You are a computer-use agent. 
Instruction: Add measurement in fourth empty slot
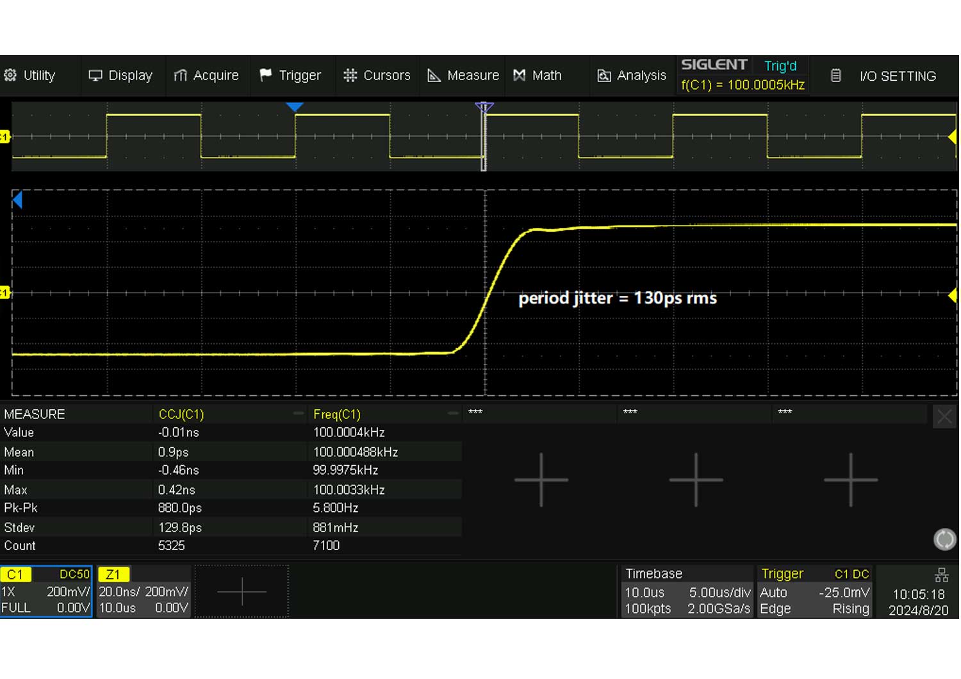tap(696, 480)
